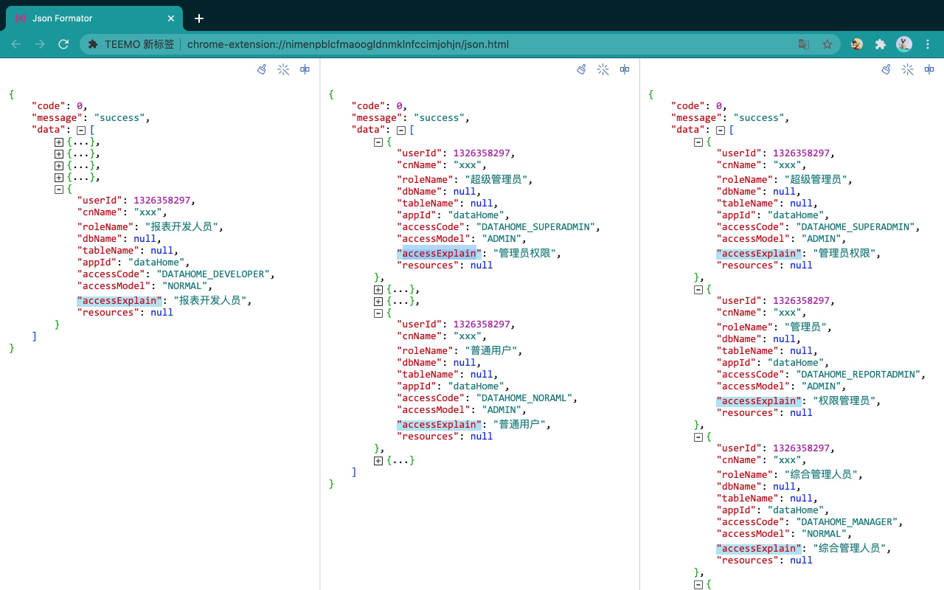Viewport: 944px width, 590px height.
Task: Collapse the "data" array in the middle panel
Action: click(401, 130)
